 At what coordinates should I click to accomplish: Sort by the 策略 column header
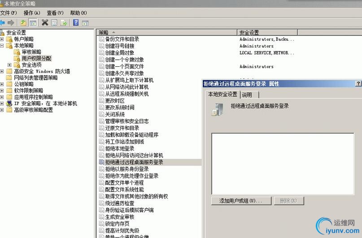pos(167,33)
